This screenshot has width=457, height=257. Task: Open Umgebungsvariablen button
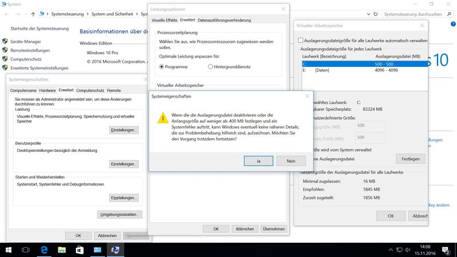click(x=119, y=215)
